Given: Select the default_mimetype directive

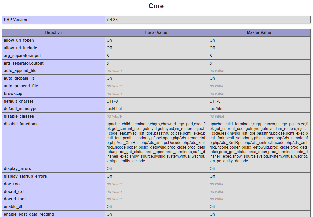Looking at the screenshot, I should coord(20,109).
